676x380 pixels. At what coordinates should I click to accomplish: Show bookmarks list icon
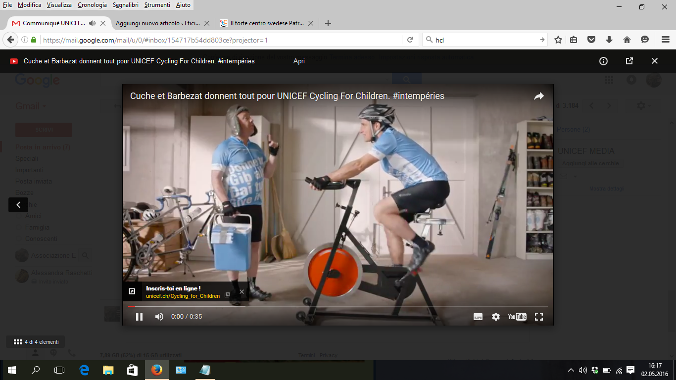click(x=574, y=40)
